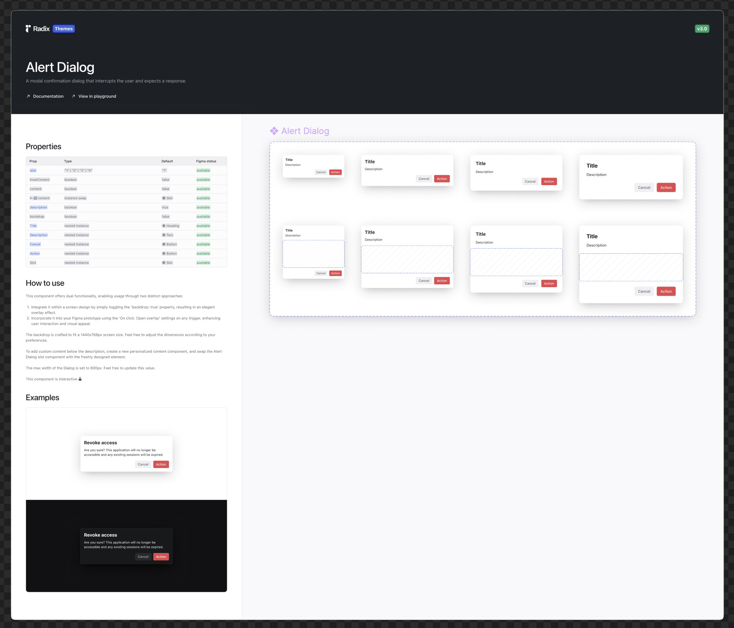Click the arrow icon next to View in playground
Image resolution: width=734 pixels, height=628 pixels.
click(x=73, y=96)
